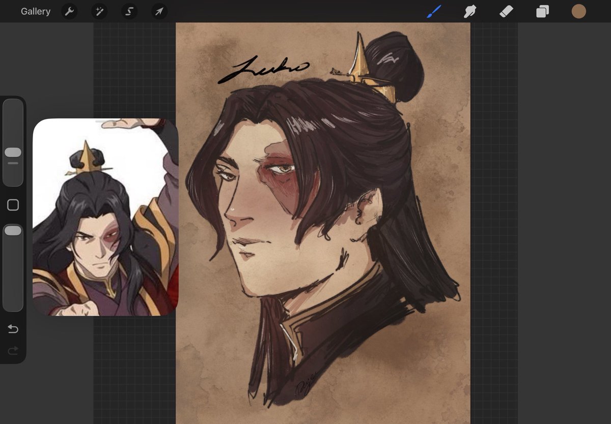Click the brush size slider handle
The width and height of the screenshot is (611, 424).
pos(13,153)
